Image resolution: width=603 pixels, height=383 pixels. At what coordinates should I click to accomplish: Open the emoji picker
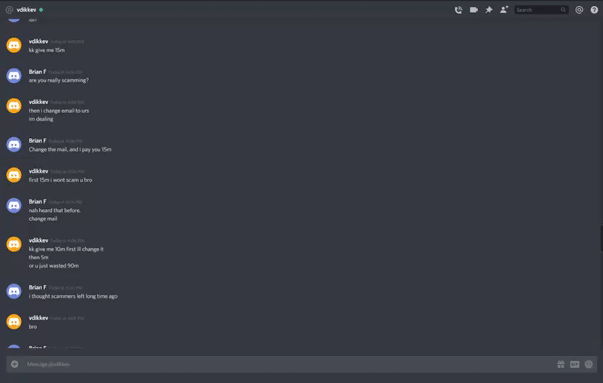click(589, 364)
